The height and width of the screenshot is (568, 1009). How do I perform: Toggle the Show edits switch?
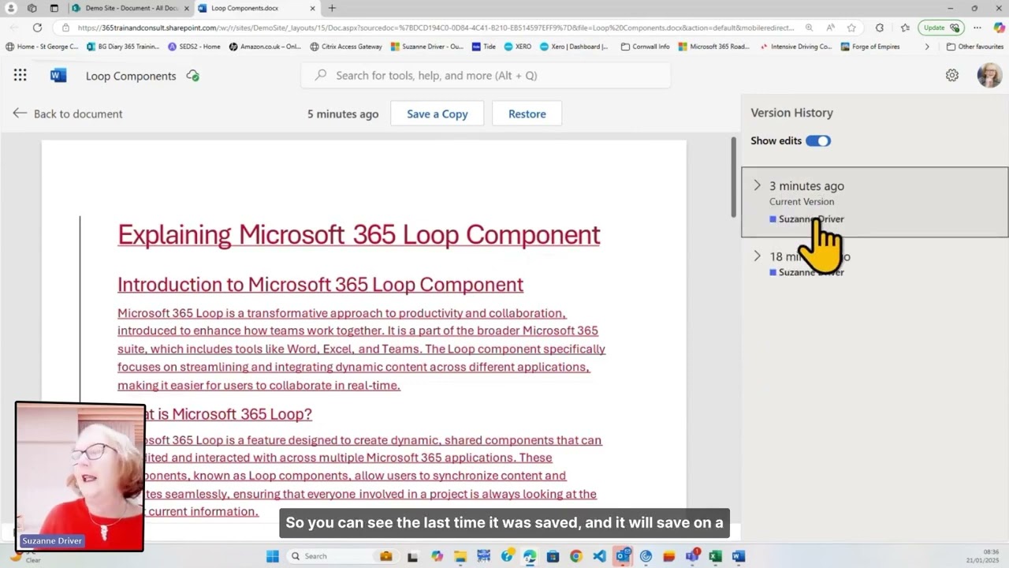818,140
